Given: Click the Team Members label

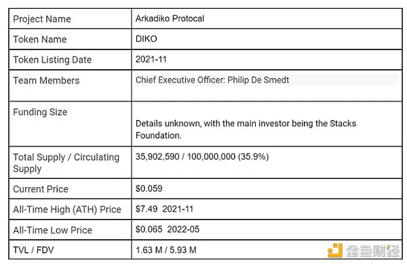Looking at the screenshot, I should coord(46,81).
